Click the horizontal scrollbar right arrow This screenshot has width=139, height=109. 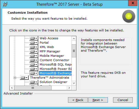(x=69, y=88)
